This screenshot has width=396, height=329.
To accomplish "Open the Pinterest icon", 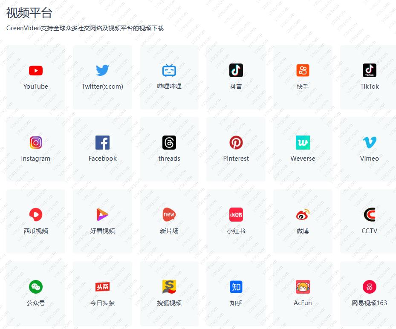I will (x=236, y=142).
